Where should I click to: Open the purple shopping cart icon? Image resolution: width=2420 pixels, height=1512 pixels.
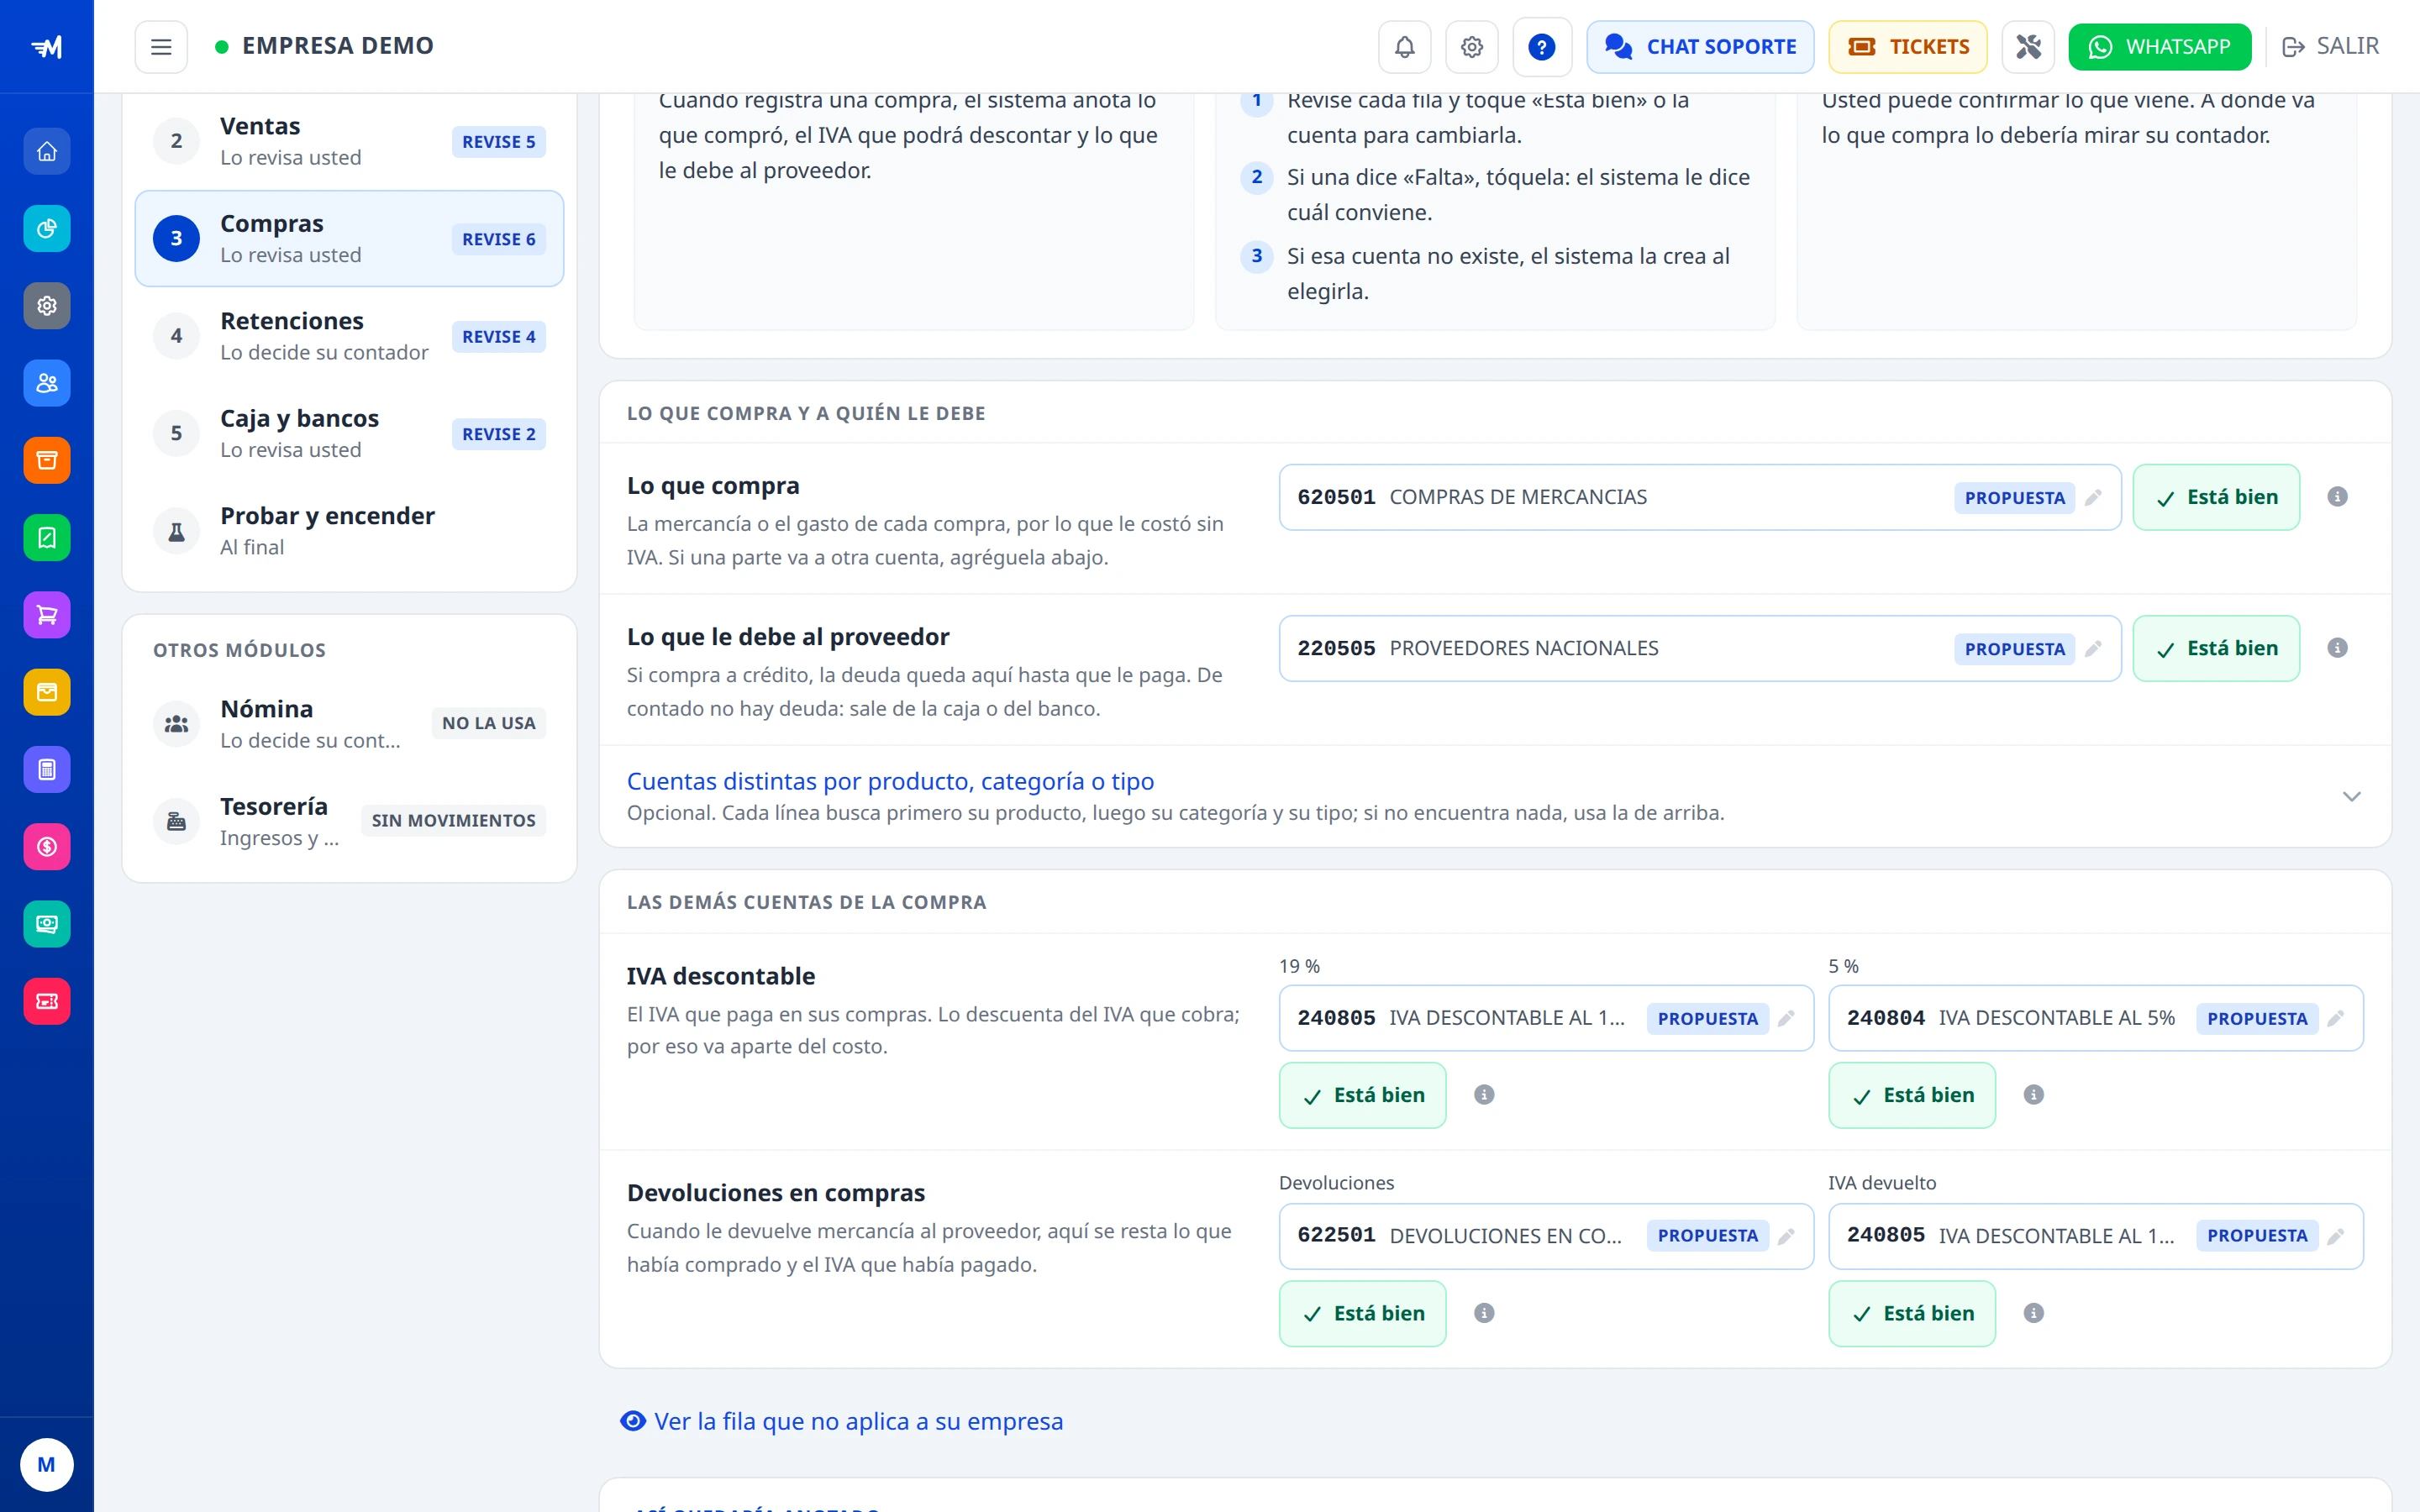click(x=47, y=615)
